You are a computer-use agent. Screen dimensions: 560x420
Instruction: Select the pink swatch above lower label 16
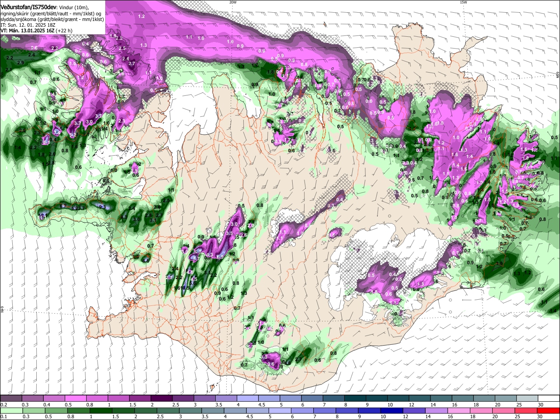click(458, 411)
